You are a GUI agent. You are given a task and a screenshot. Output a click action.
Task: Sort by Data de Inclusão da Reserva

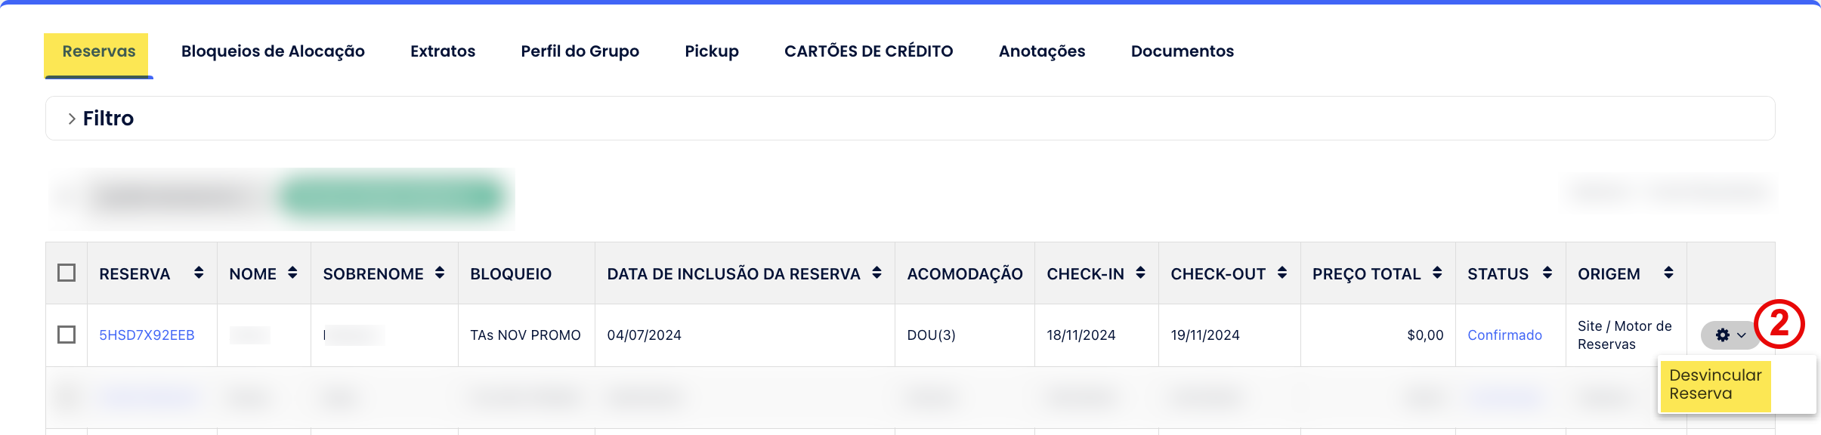(x=876, y=273)
